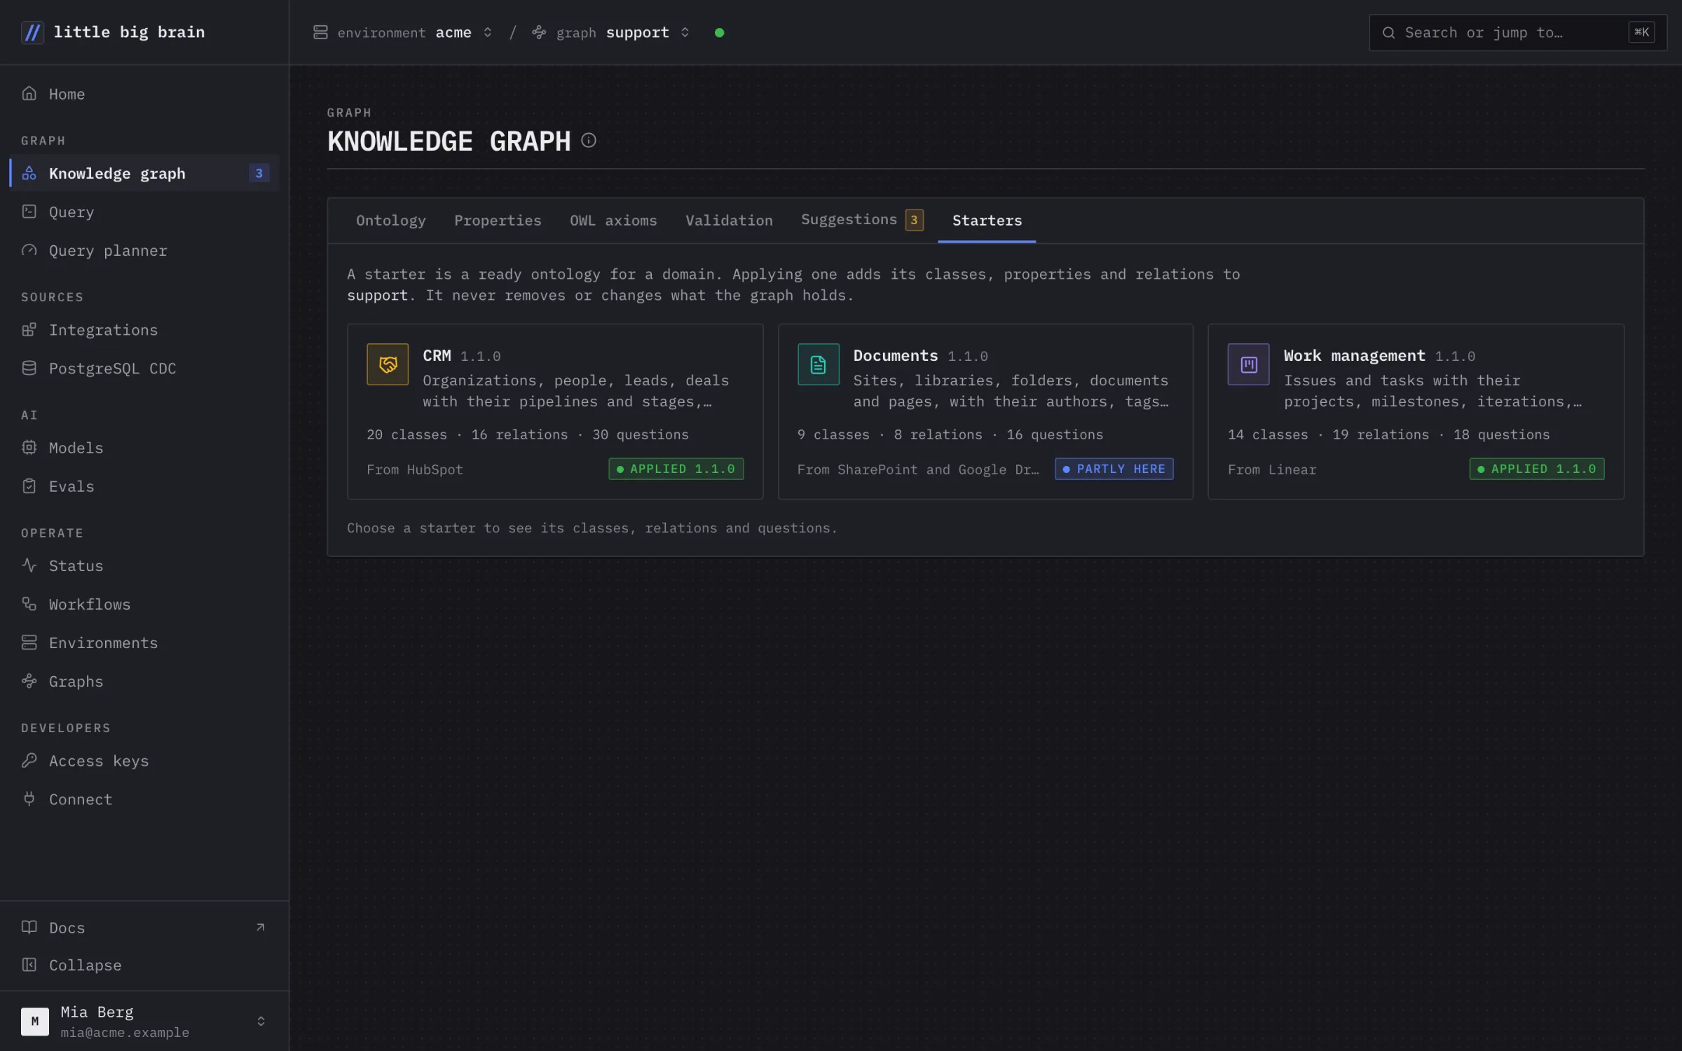1682x1051 pixels.
Task: Open the Query page icon
Action: click(29, 212)
